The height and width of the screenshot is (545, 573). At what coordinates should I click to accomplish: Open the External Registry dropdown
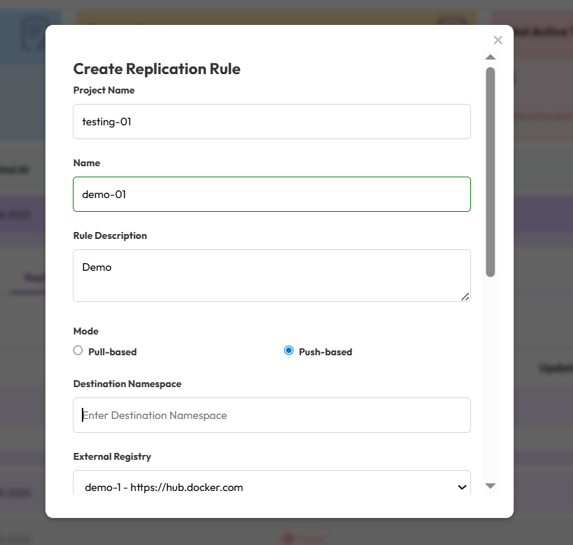(271, 488)
